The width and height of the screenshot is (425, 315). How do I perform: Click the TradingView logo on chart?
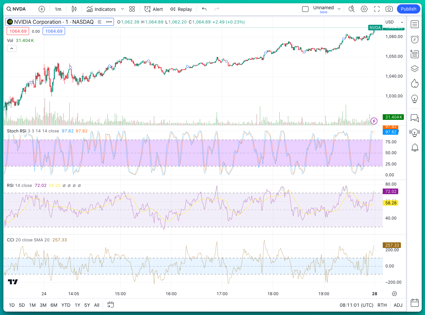tap(13, 282)
